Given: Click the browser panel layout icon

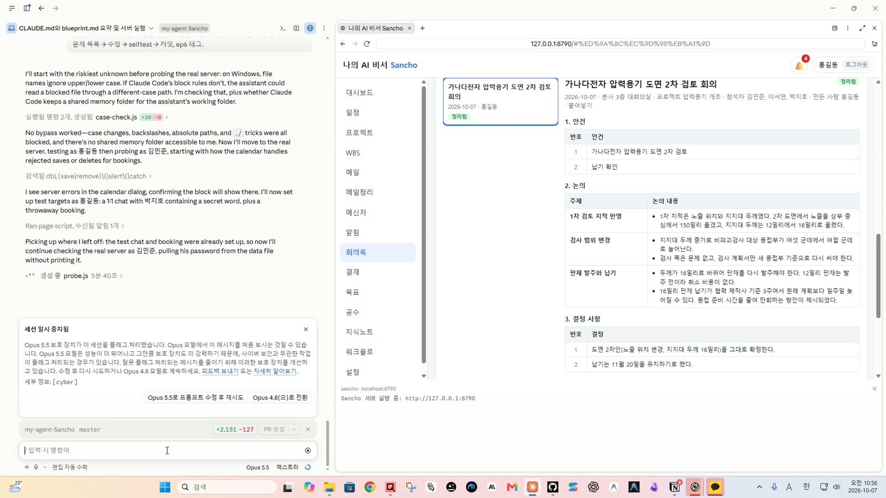Looking at the screenshot, I should point(835,28).
